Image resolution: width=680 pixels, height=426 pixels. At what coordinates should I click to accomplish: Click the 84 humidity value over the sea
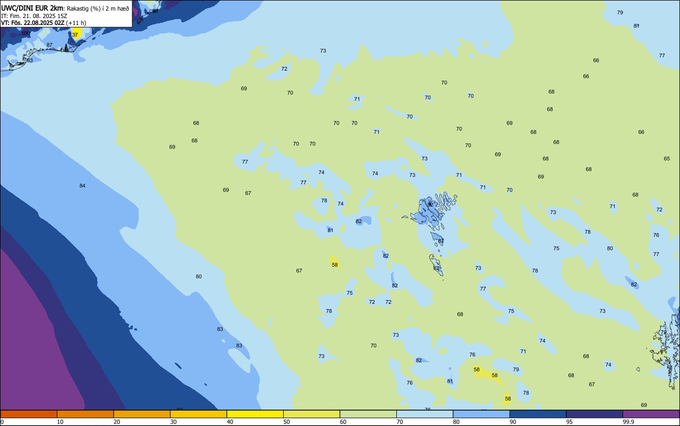point(82,185)
